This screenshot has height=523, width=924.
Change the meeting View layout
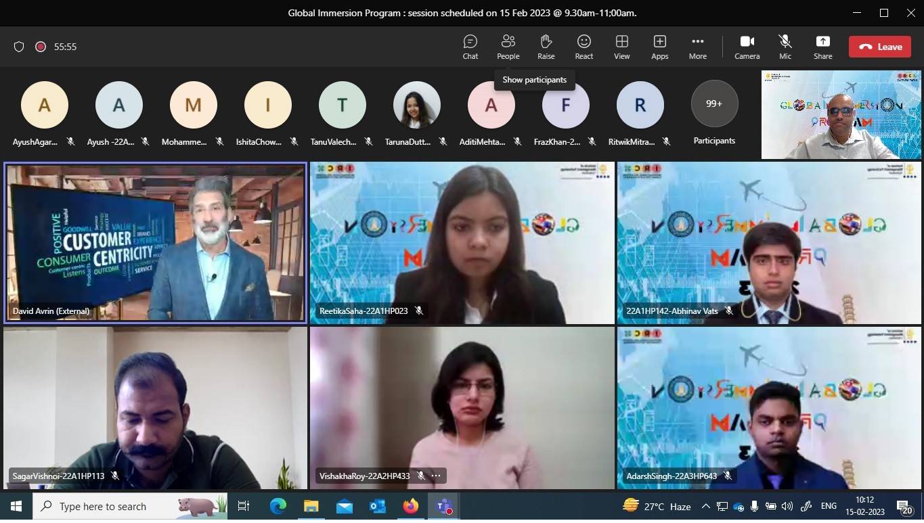pos(622,47)
